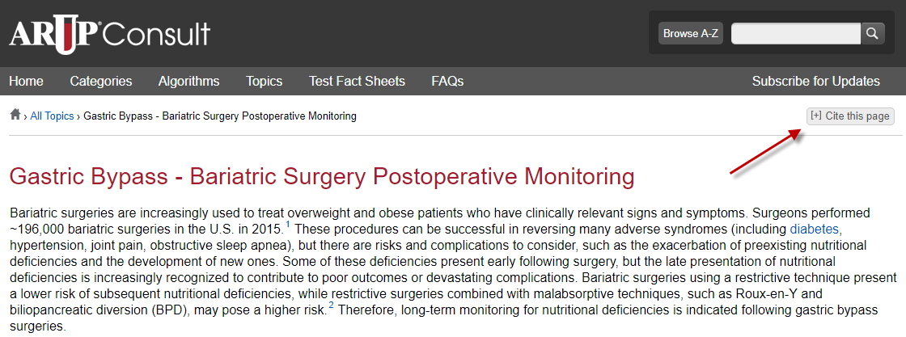Image resolution: width=906 pixels, height=337 pixels.
Task: Click the Gastric Bypass page heading
Action: (x=323, y=176)
